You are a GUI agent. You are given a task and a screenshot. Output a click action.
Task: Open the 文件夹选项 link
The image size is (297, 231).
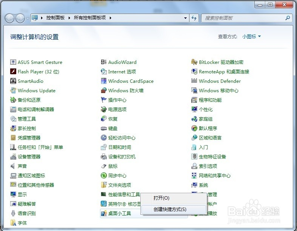point(120,185)
